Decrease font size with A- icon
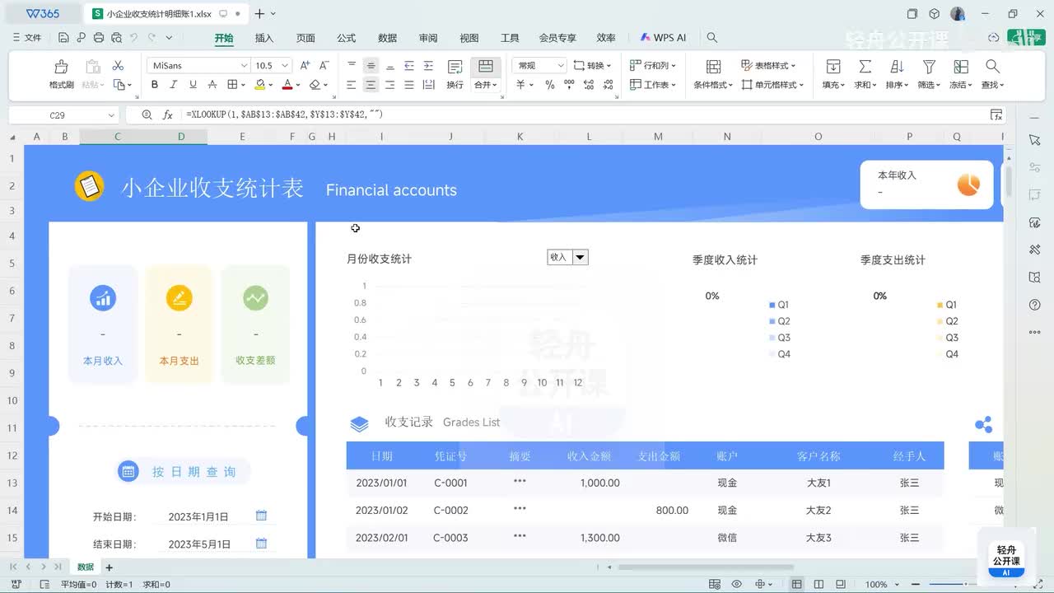The height and width of the screenshot is (593, 1054). click(x=324, y=65)
